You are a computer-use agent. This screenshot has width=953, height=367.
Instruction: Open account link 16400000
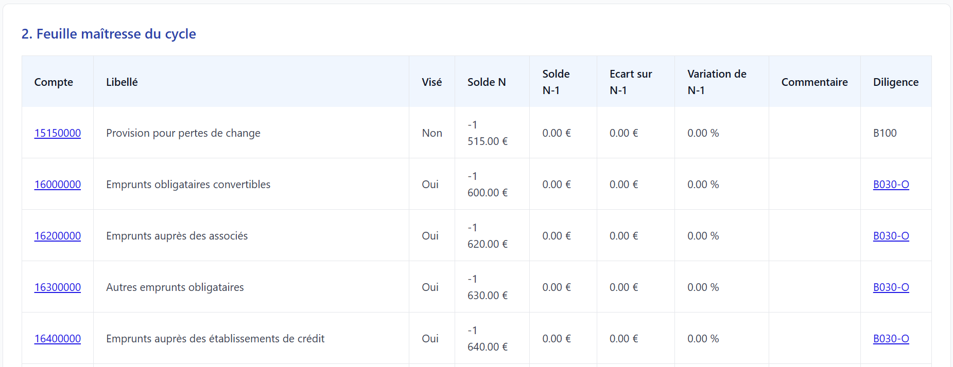58,339
